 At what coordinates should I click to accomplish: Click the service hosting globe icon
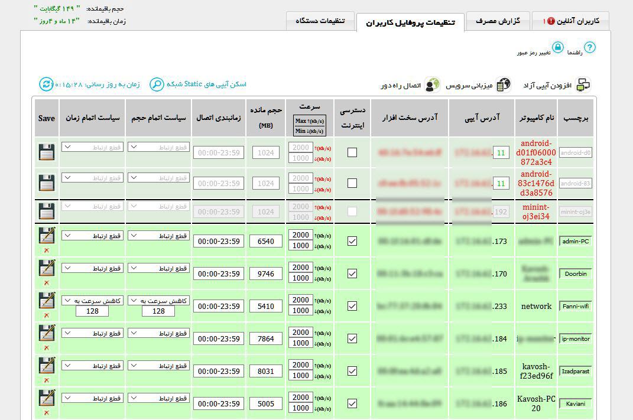[x=504, y=84]
